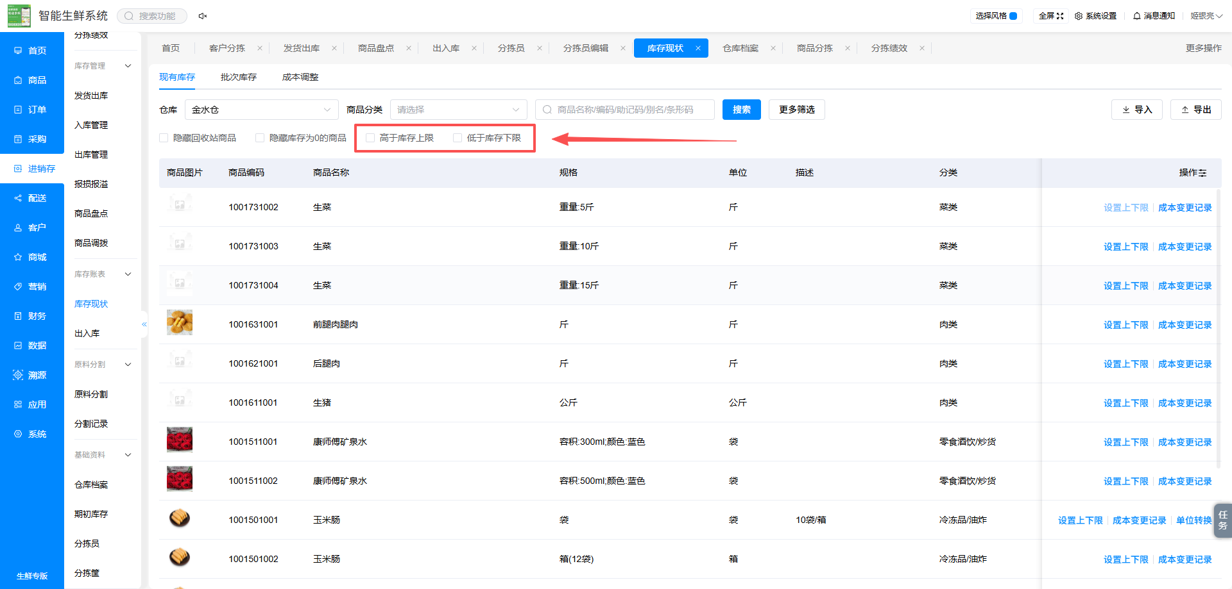Screen dimensions: 1232x589
Task: Open the 采购 sidebar module
Action: (x=31, y=139)
